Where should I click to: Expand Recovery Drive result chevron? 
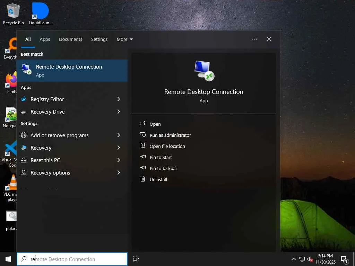point(119,112)
